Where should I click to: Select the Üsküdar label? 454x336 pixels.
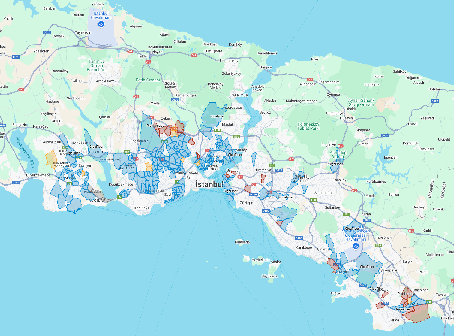[233, 171]
